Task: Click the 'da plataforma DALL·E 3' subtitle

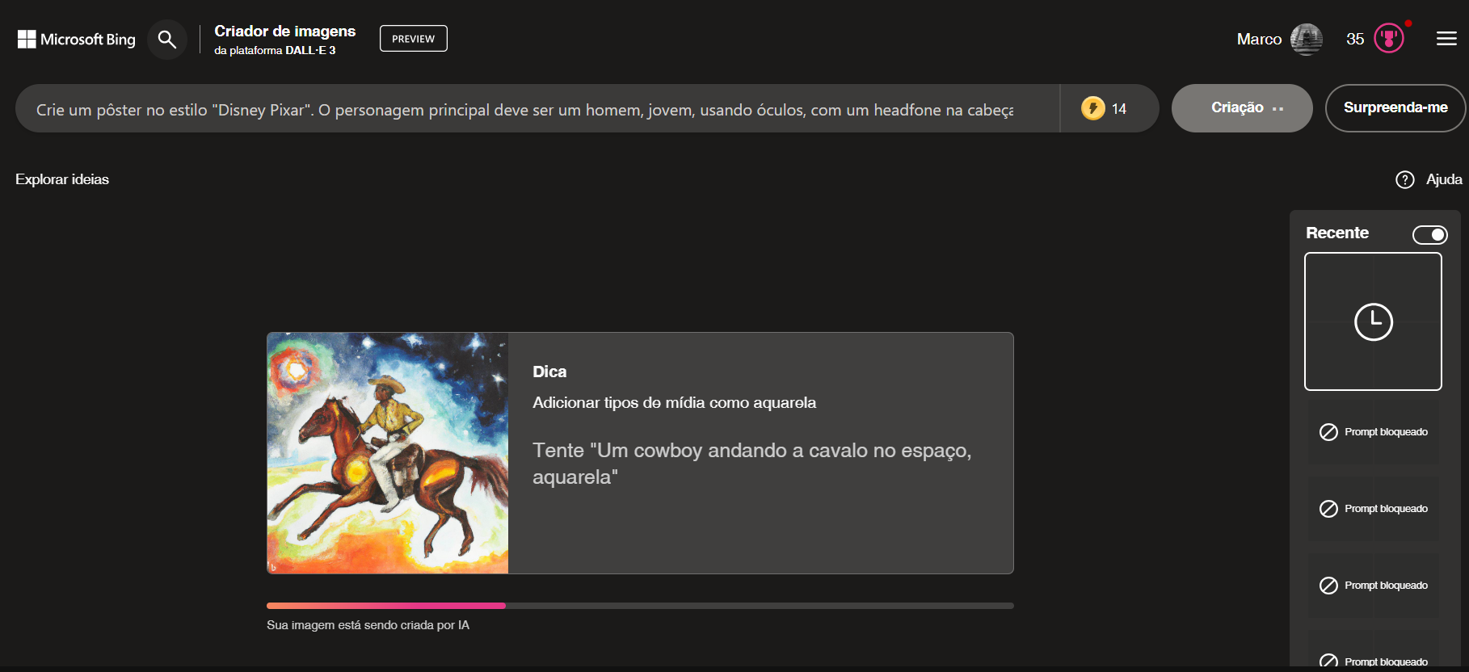Action: coord(275,50)
